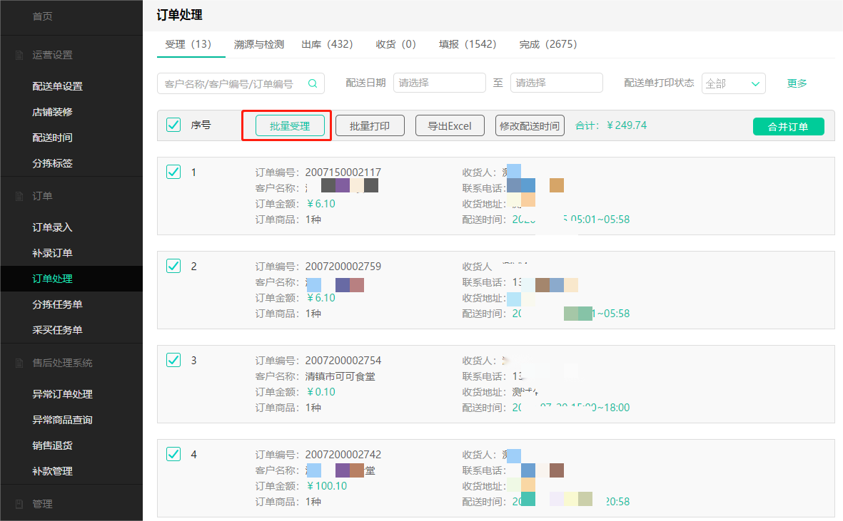This screenshot has height=521, width=843.
Task: Uncheck the checkbox for order 3
Action: (173, 360)
